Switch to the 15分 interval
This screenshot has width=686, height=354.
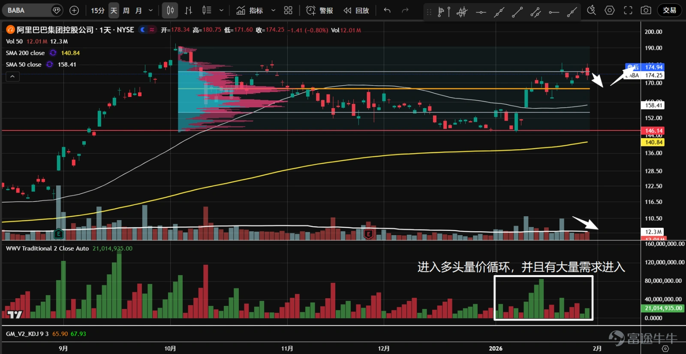(98, 10)
